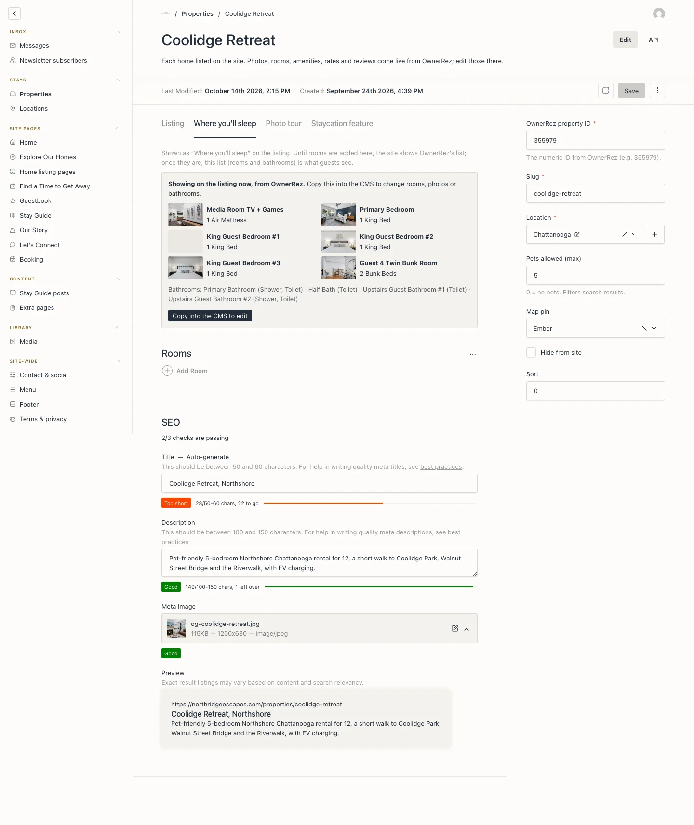This screenshot has width=694, height=825.
Task: Click the Save button
Action: pyautogui.click(x=631, y=91)
